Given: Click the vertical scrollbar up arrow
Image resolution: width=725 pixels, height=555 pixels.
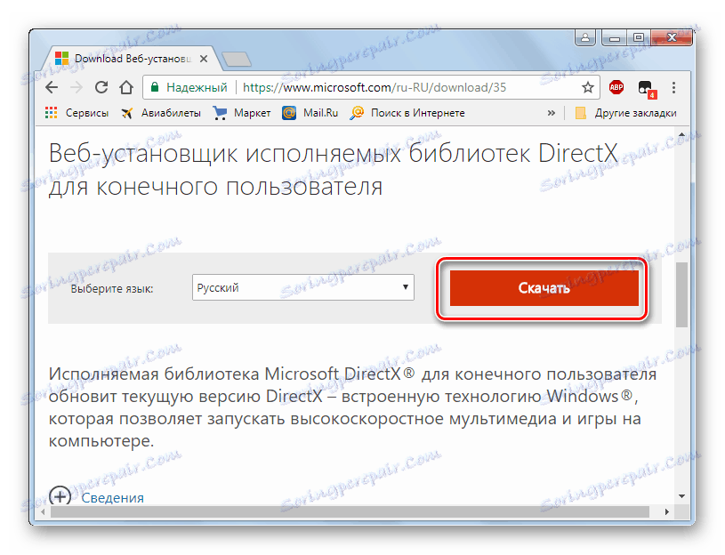Looking at the screenshot, I should 681,135.
